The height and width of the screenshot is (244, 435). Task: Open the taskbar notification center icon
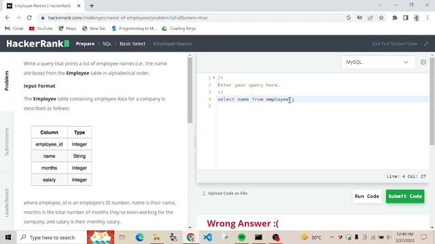point(423,237)
